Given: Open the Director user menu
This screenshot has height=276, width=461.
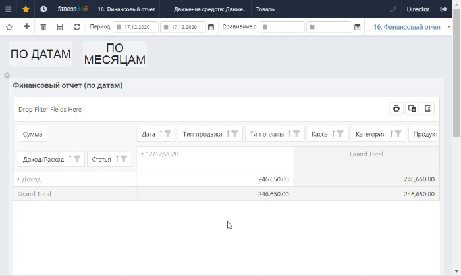Looking at the screenshot, I should tap(418, 9).
